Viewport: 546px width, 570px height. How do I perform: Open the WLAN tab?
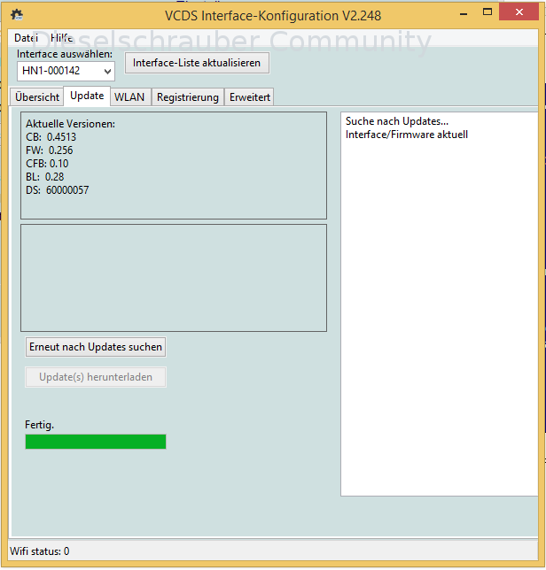coord(129,97)
